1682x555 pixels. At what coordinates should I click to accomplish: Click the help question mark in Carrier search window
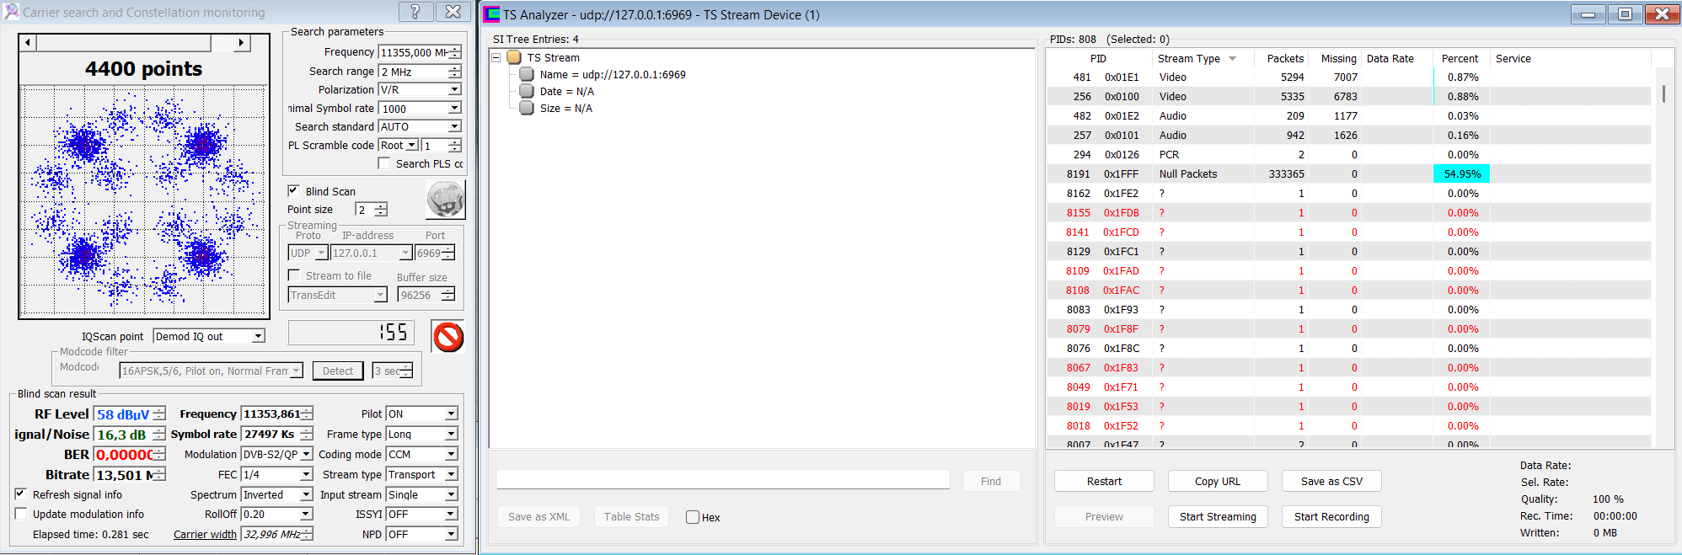coord(415,12)
